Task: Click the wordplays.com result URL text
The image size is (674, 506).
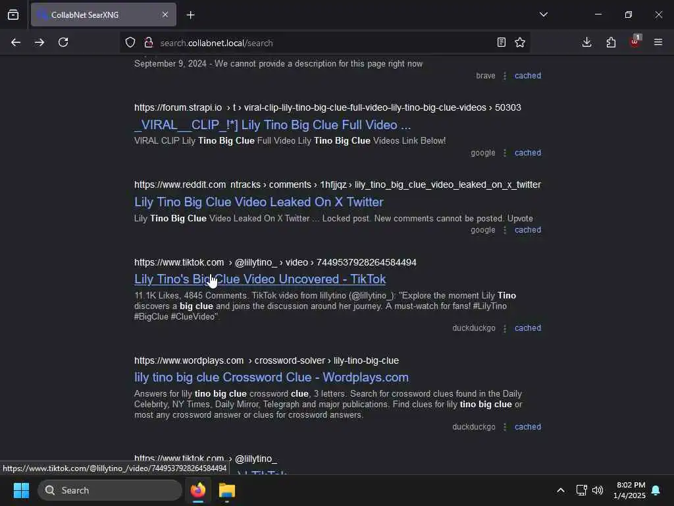Action: pos(267,360)
